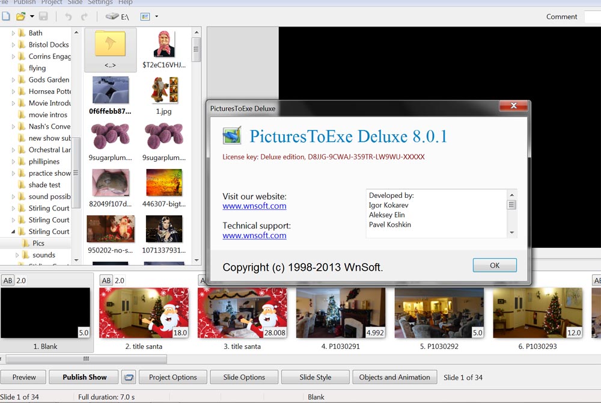Viewport: 601px width, 403px height.
Task: Click the shade test folder icon
Action: [22, 185]
